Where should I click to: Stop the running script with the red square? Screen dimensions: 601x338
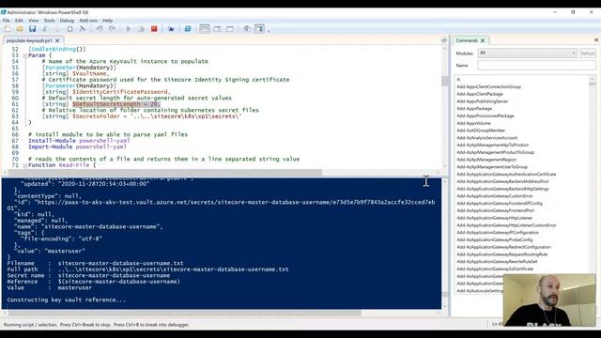(154, 29)
